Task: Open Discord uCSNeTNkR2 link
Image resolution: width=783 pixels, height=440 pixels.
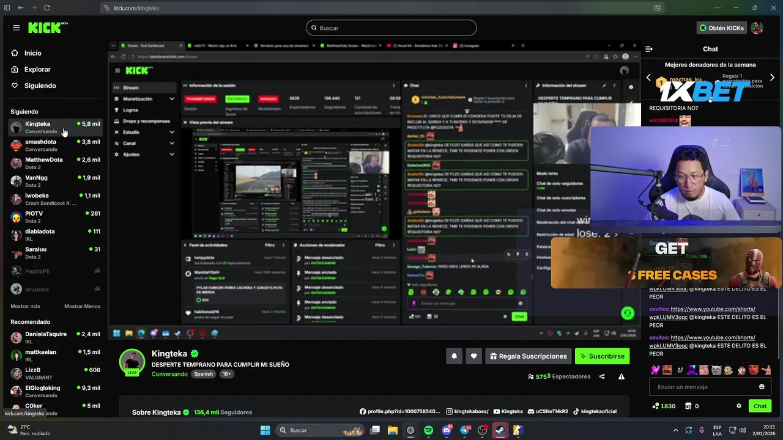Action: tap(547, 411)
